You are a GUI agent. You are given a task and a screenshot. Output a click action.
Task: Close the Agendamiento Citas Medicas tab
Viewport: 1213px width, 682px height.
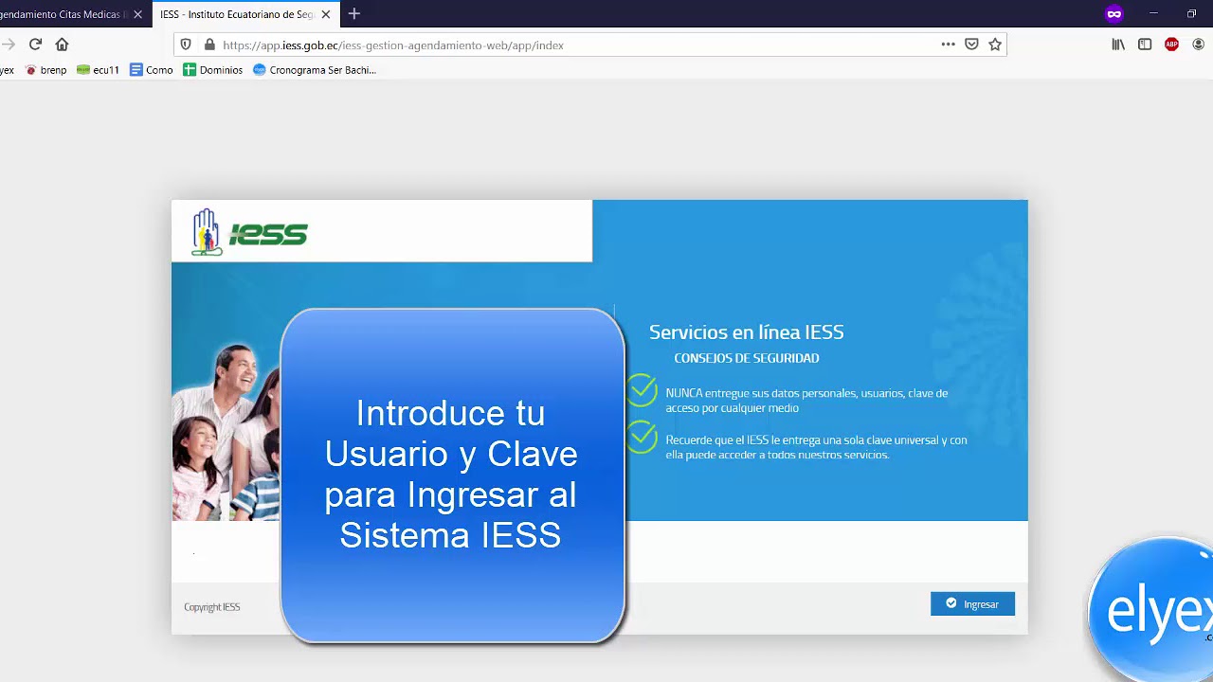(137, 14)
